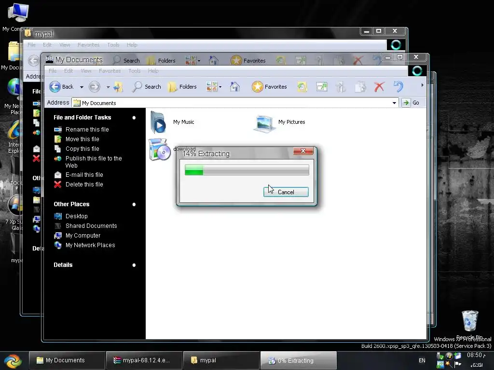The width and height of the screenshot is (494, 370).
Task: Open the Tools menu in My Documents
Action: [x=134, y=71]
